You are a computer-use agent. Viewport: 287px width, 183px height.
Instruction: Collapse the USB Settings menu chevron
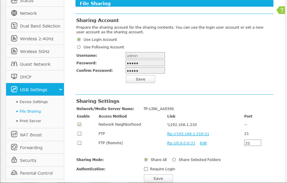60,90
